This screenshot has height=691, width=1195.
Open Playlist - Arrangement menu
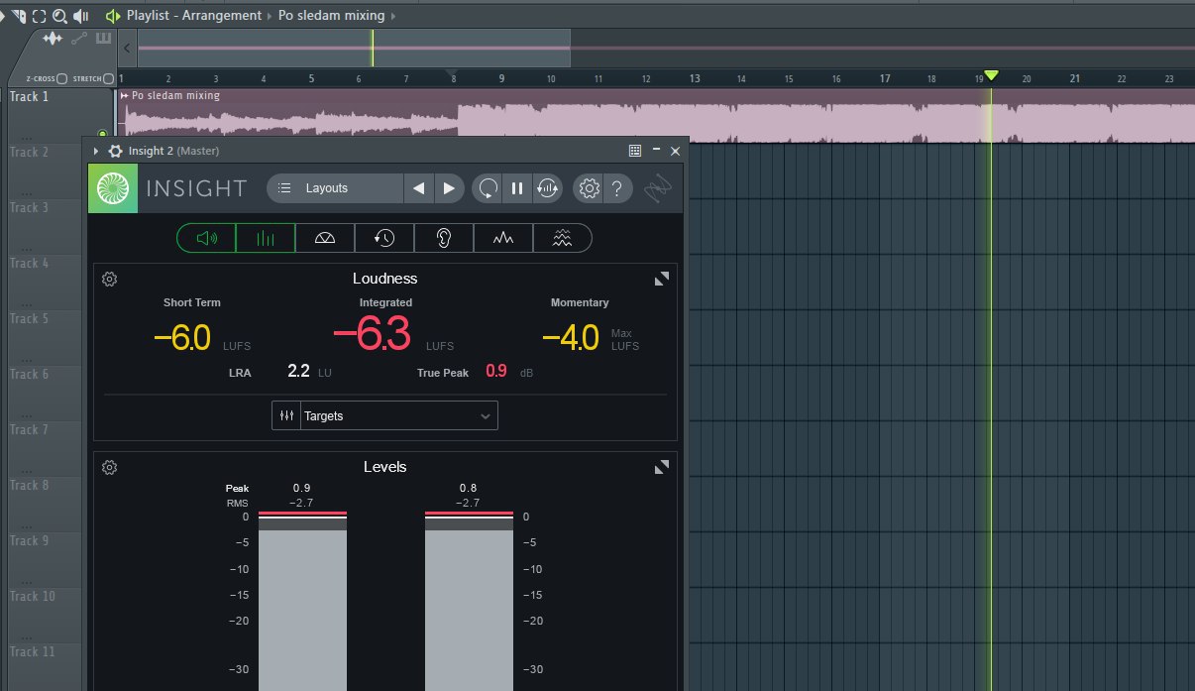click(194, 16)
